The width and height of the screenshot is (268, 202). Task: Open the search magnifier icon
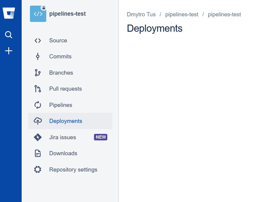tap(9, 35)
